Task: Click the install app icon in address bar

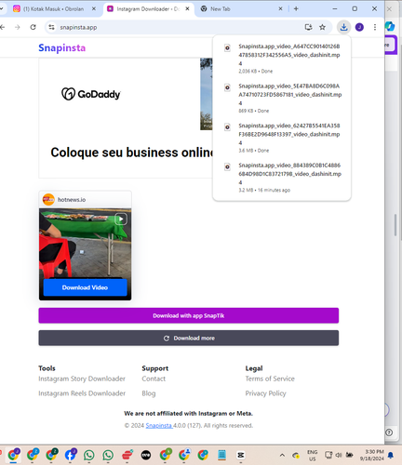Action: [x=308, y=27]
